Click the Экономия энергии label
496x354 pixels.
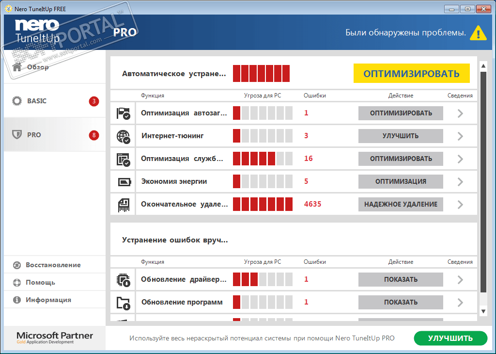(174, 181)
